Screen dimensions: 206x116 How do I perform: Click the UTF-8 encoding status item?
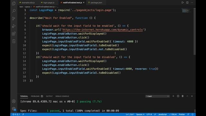pos(149,114)
